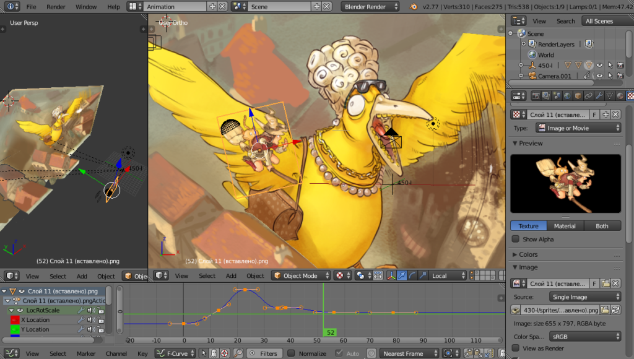
Task: Open the Channel menu in graph editor
Action: [116, 353]
